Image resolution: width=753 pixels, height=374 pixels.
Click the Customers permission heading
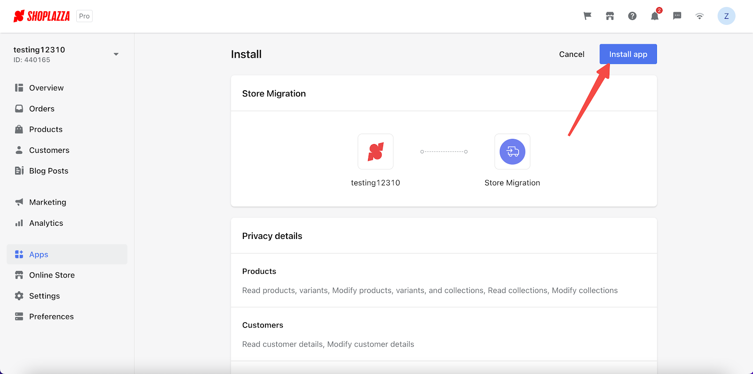pyautogui.click(x=263, y=325)
